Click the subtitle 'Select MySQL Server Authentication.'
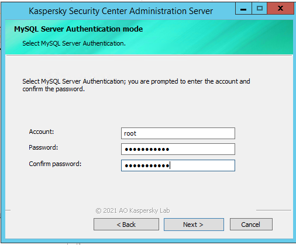Viewport: 296px width, 245px height. tap(74, 43)
